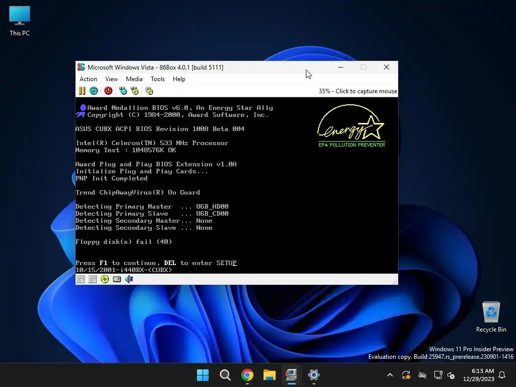The image size is (516, 387).
Task: Click the 'Detecting Primary Slave' line
Action: 152,214
